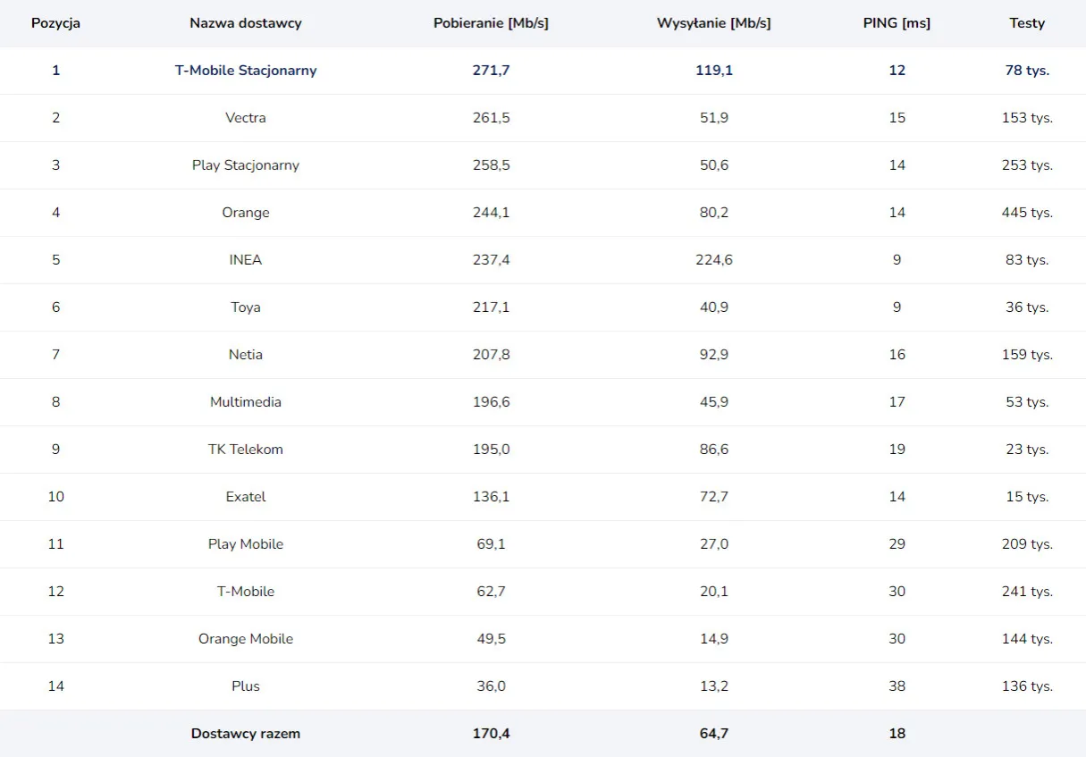Click the Dostawcy razem summary label
Image resolution: width=1086 pixels, height=757 pixels.
coord(246,734)
